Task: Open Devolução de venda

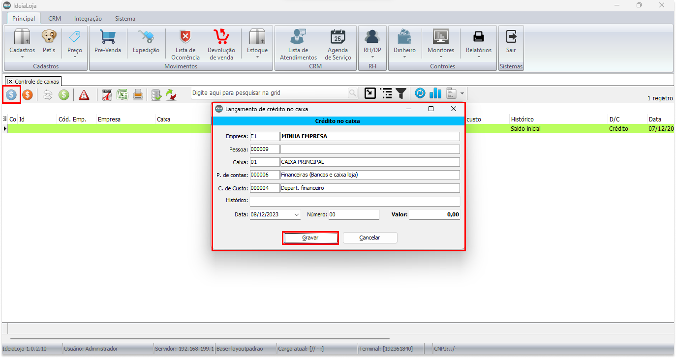Action: [x=221, y=44]
